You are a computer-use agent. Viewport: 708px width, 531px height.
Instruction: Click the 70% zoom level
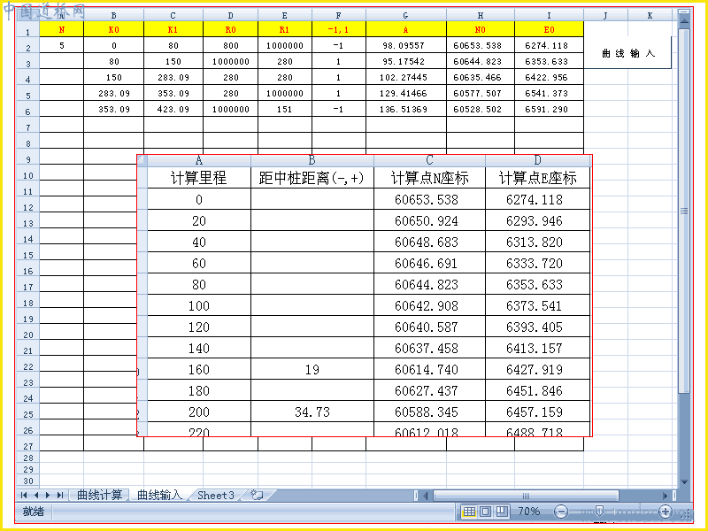[x=528, y=512]
